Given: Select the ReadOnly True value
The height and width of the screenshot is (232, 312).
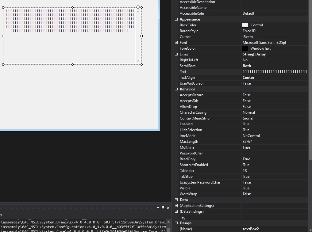Looking at the screenshot, I should [246, 159].
